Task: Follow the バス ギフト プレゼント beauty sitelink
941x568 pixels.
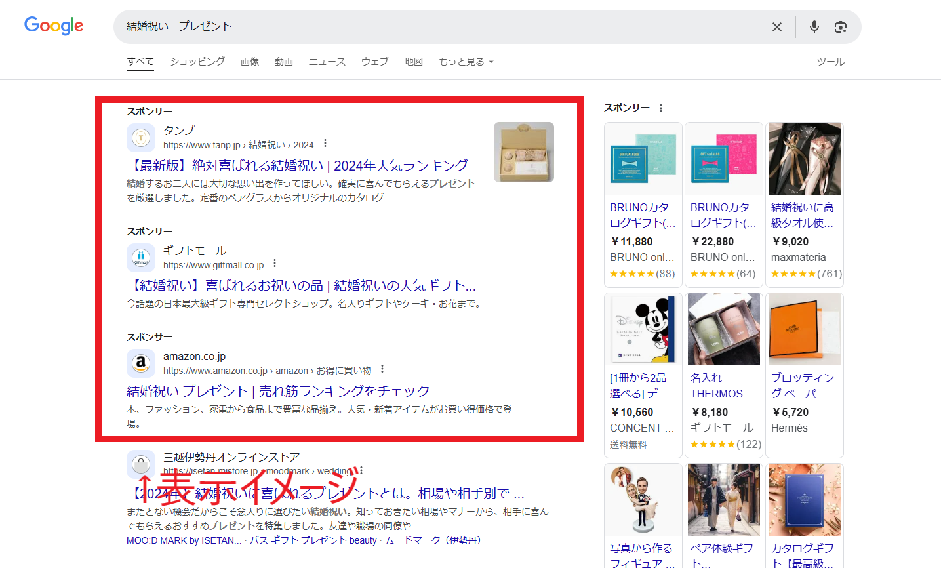Action: tap(313, 540)
